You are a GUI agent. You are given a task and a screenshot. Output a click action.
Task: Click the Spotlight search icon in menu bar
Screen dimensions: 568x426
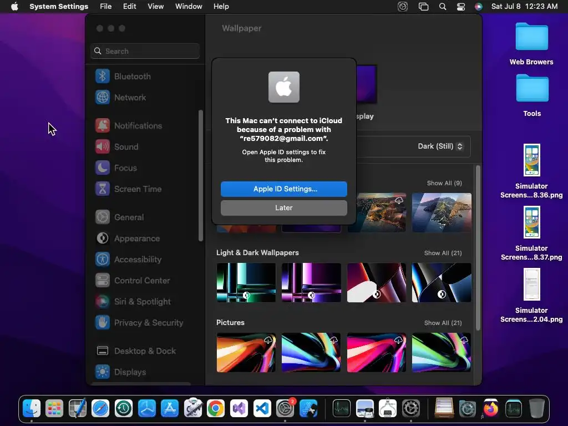[x=443, y=7]
